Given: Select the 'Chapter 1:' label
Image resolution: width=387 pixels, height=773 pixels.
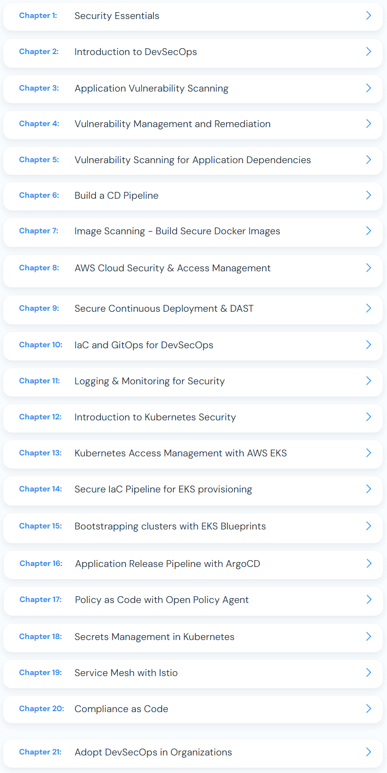Looking at the screenshot, I should (38, 16).
